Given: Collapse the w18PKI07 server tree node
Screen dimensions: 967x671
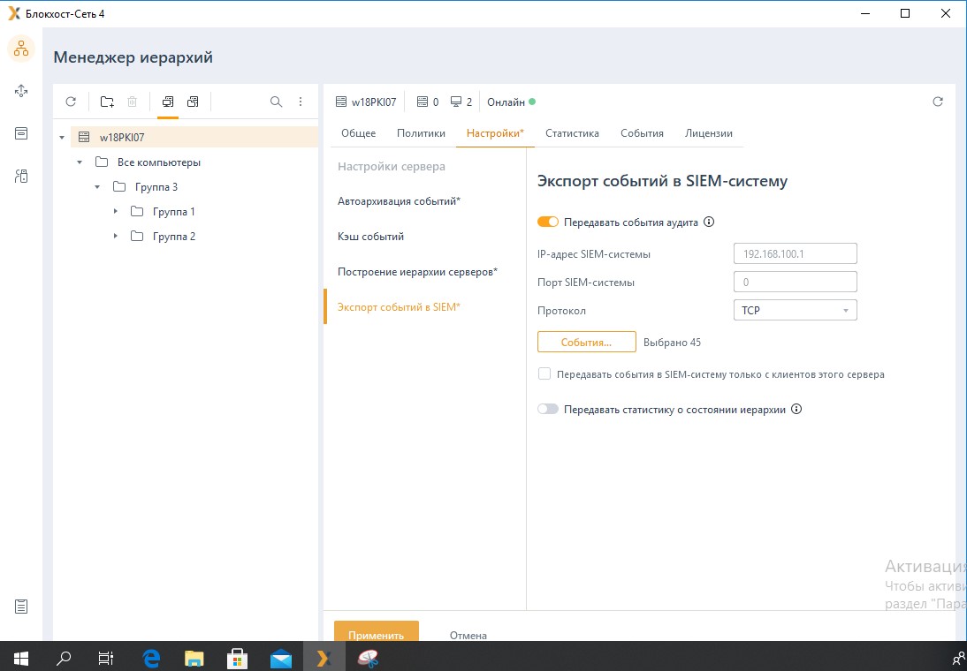Looking at the screenshot, I should [x=62, y=138].
